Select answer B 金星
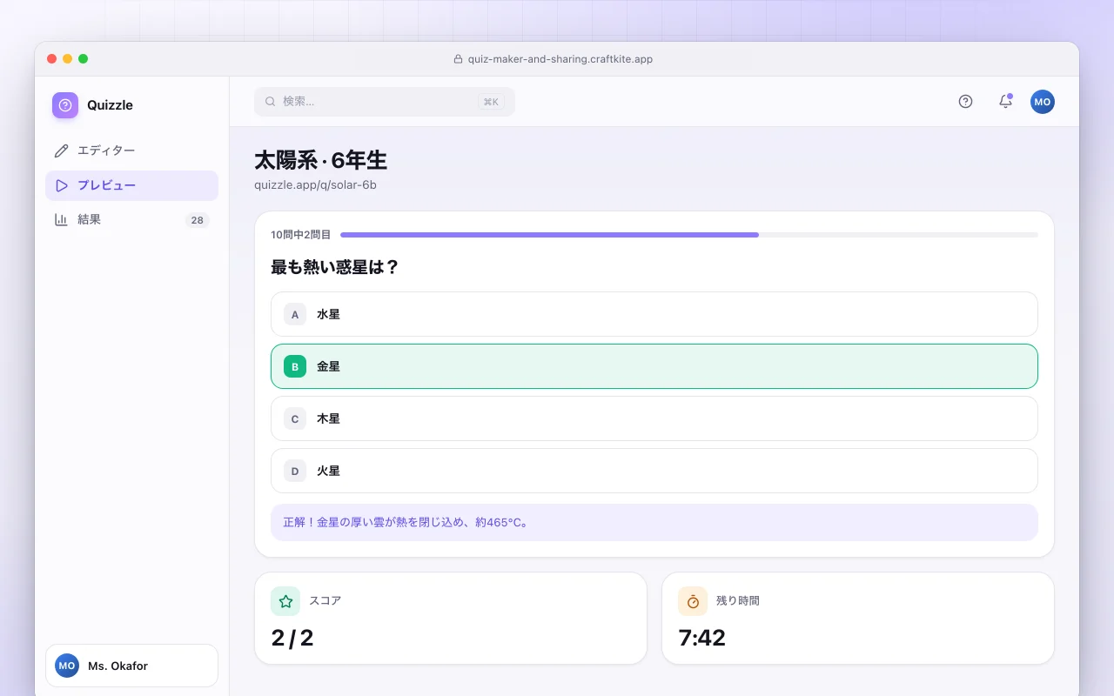This screenshot has height=696, width=1114. coord(654,366)
